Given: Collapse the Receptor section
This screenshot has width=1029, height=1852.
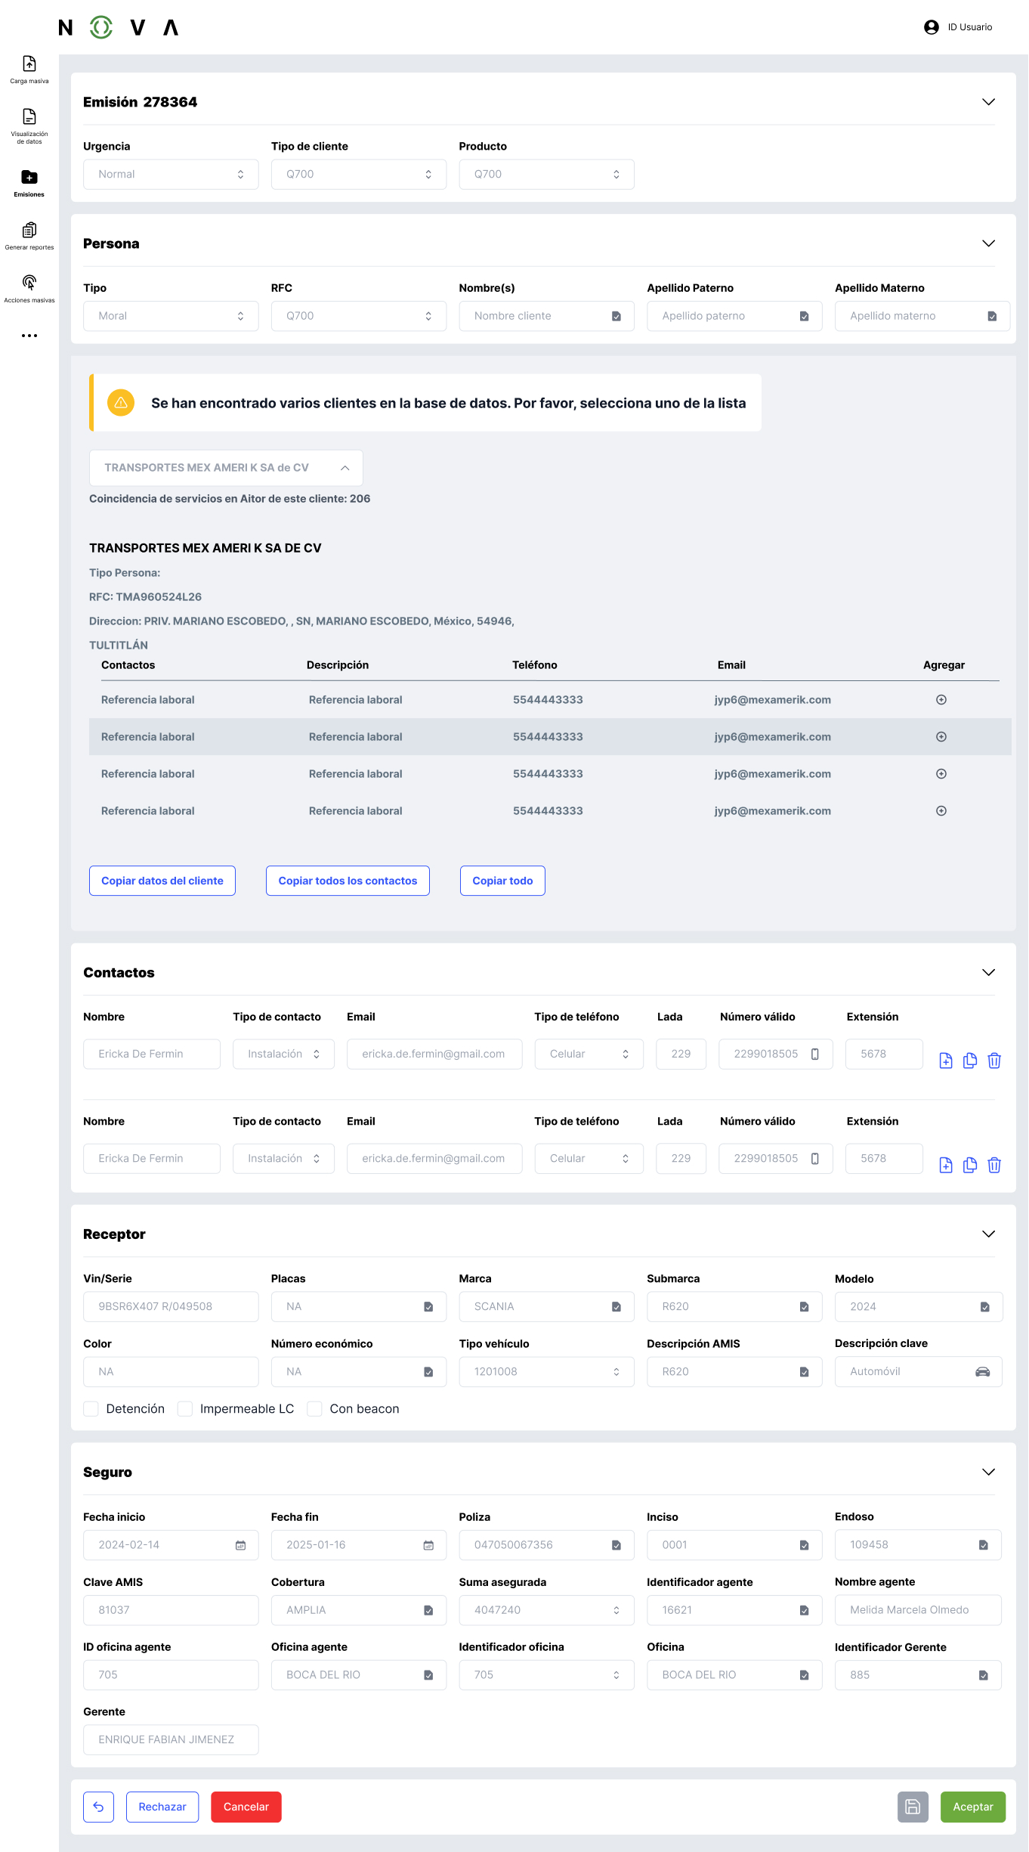Looking at the screenshot, I should coord(988,1234).
